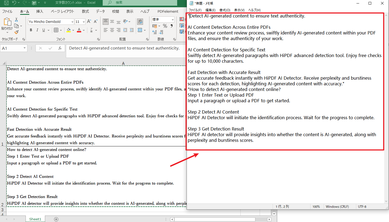Click the Redo arrow in Excel
The height and width of the screenshot is (222, 389).
tap(24, 3)
